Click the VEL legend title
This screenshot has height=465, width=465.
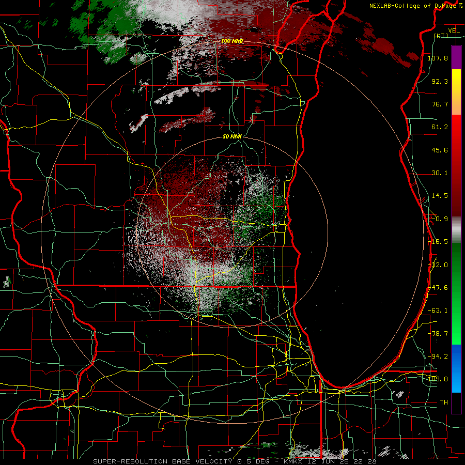pyautogui.click(x=454, y=31)
